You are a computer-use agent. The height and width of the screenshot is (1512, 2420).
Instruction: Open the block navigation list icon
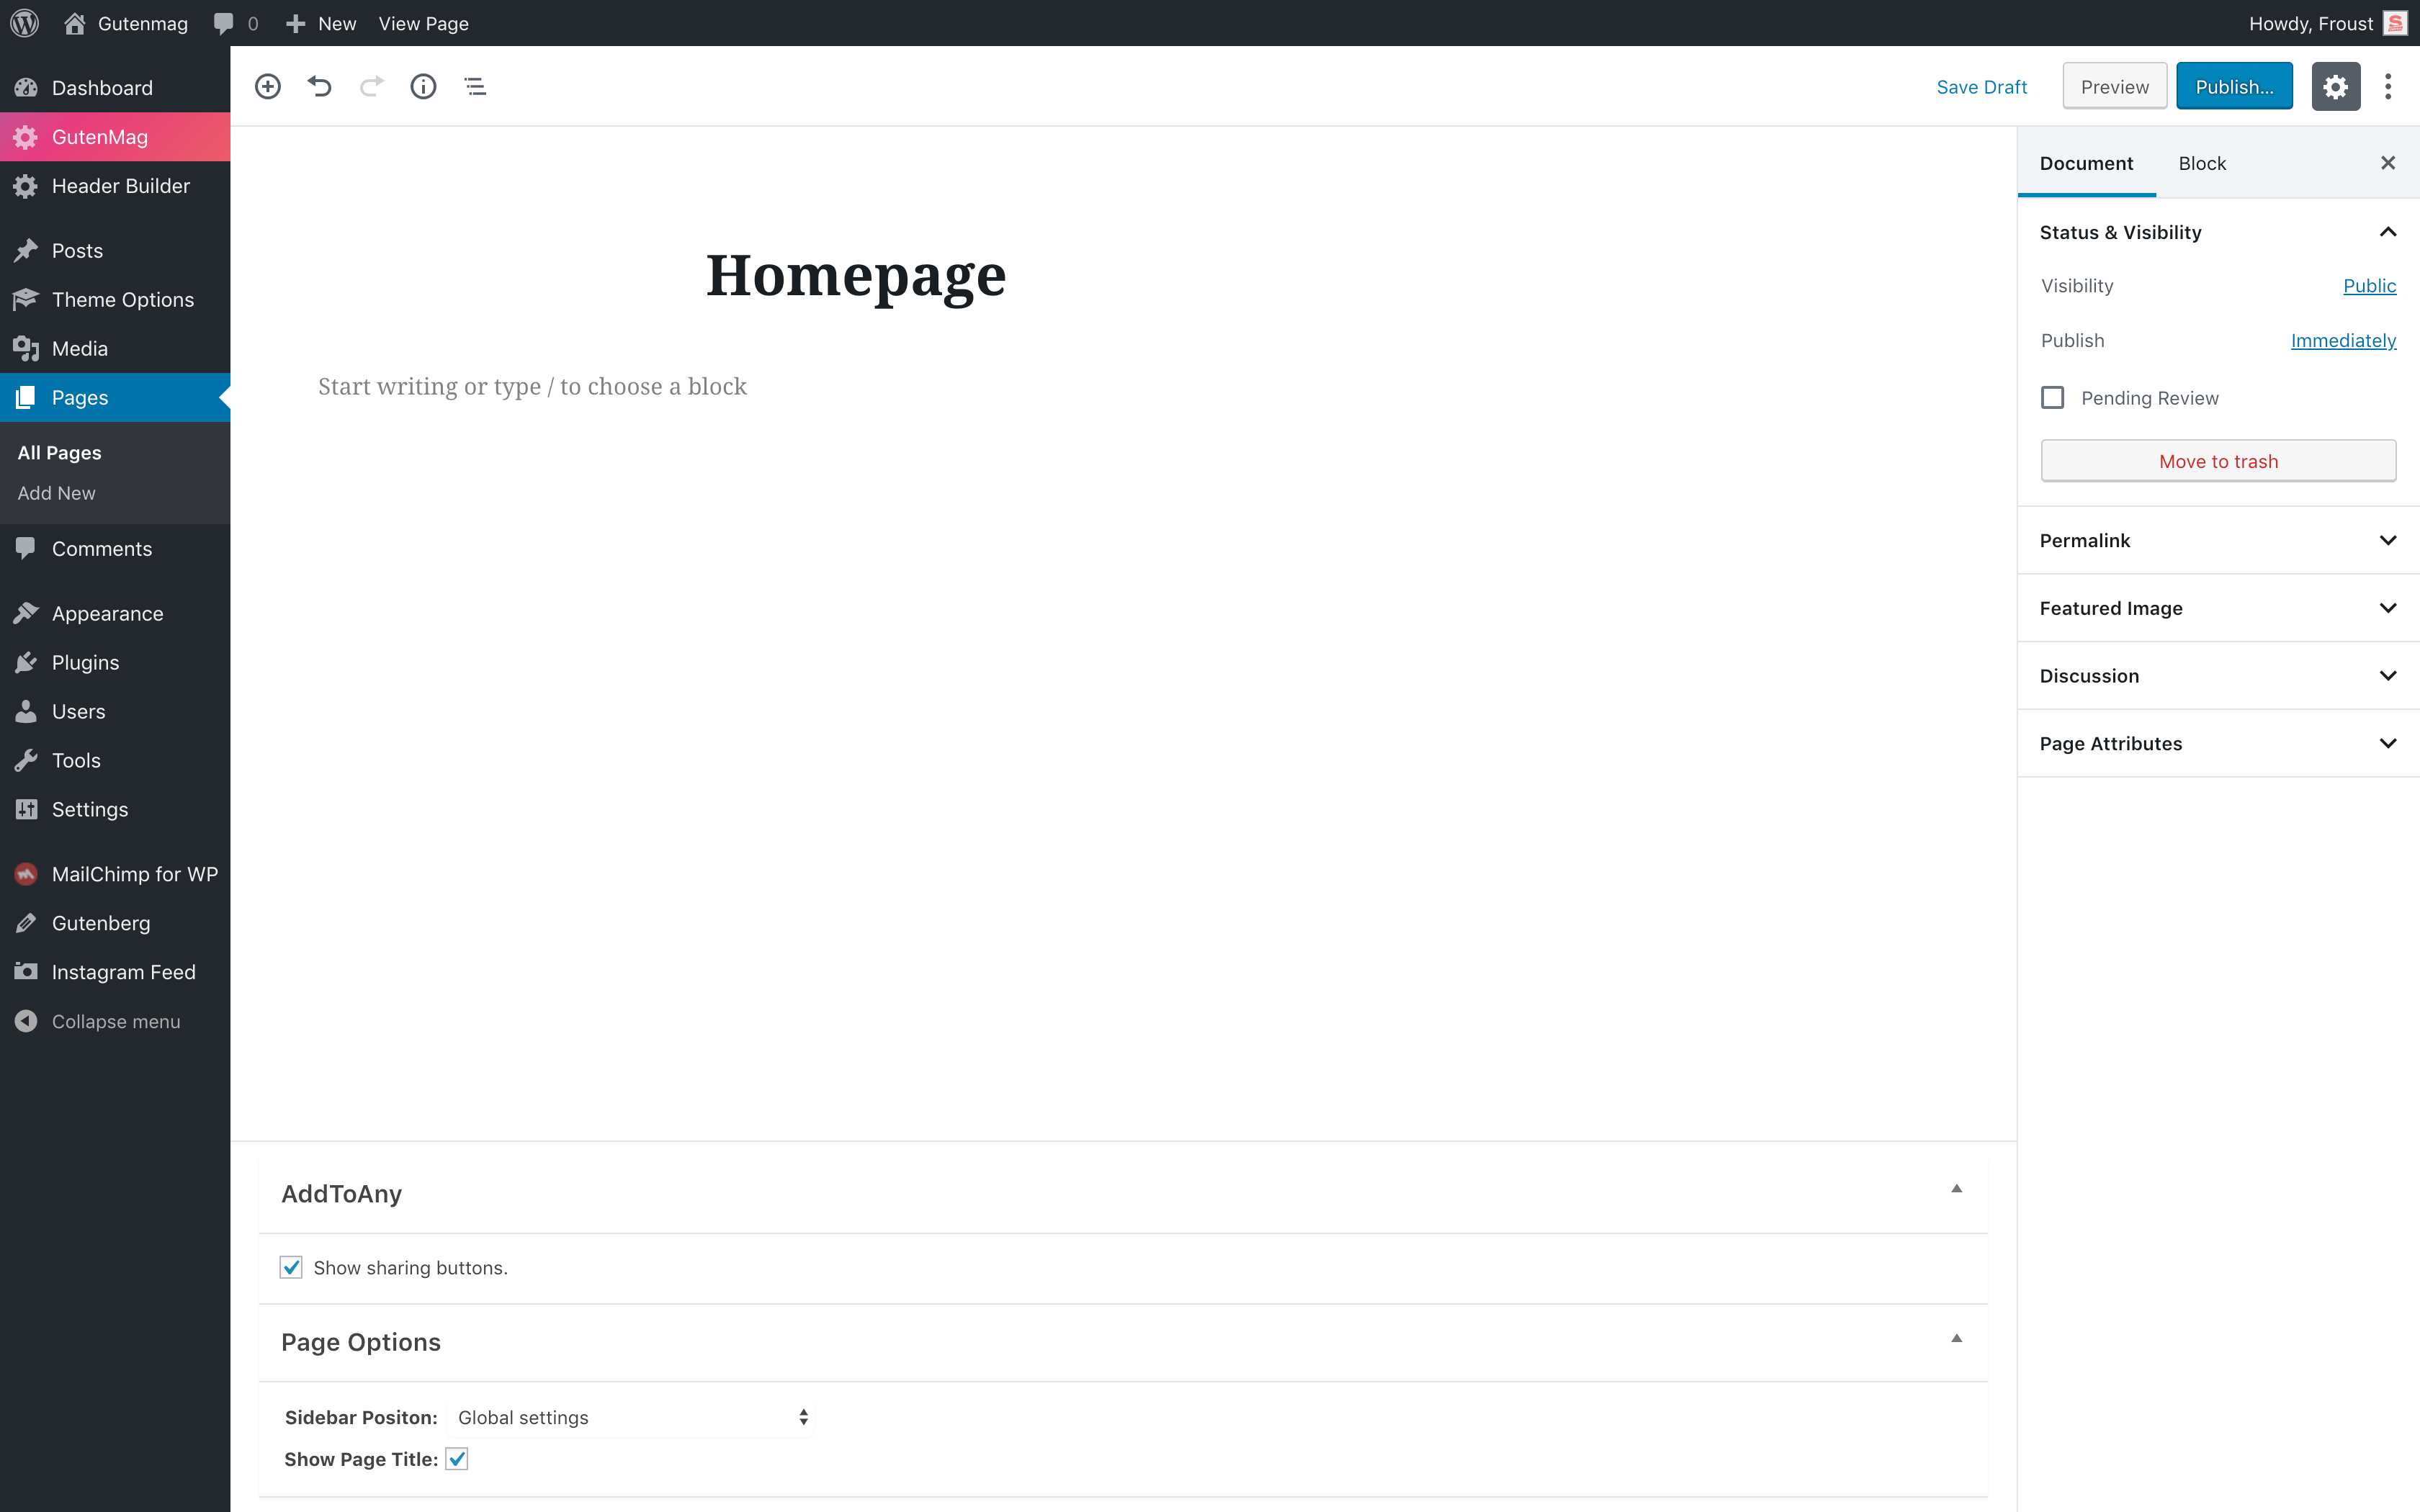475,87
